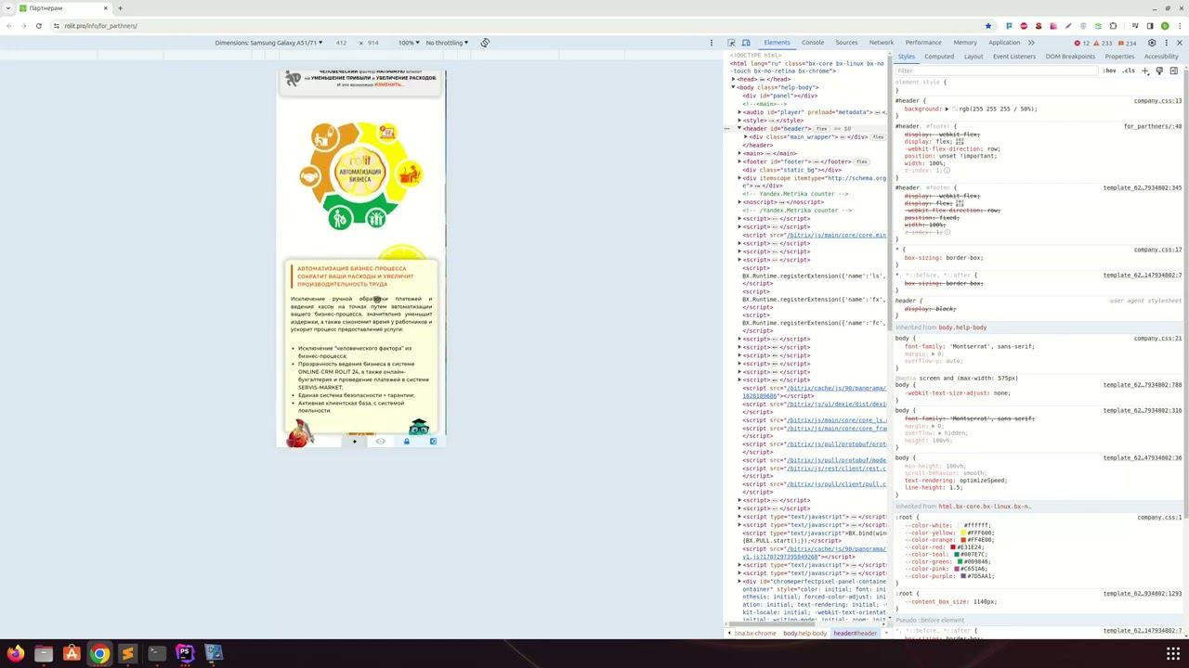Viewport: 1189px width, 668px height.
Task: Open the Memory tab
Action: [965, 43]
